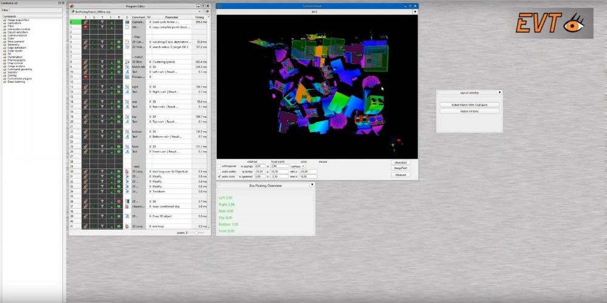The height and width of the screenshot is (303, 607).
Task: Click the red stop icon on row 1
Action: [86, 27]
